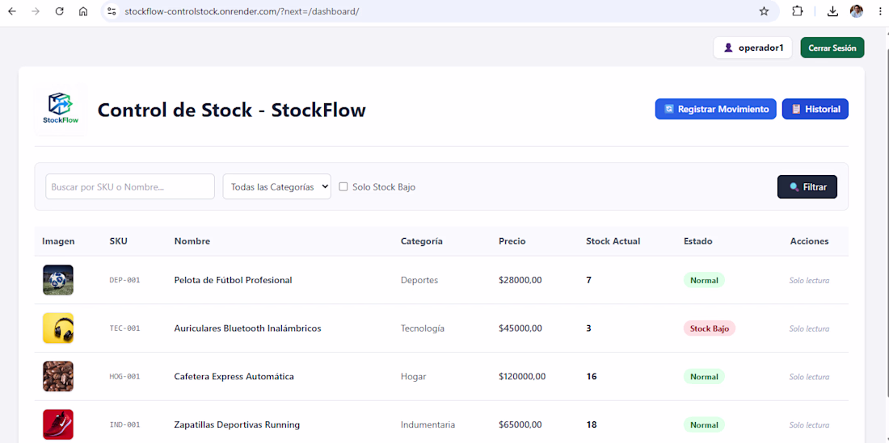The image size is (889, 443).
Task: Click the browser profile avatar
Action: click(857, 11)
